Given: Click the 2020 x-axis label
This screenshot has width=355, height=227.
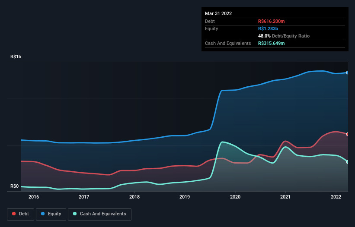Looking at the screenshot, I should [235, 197].
